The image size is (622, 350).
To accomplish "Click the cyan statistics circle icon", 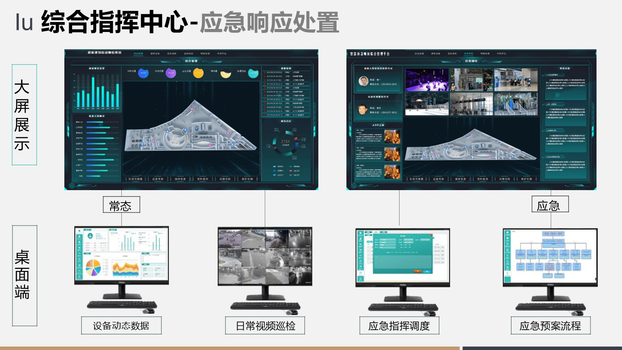I will pyautogui.click(x=253, y=73).
